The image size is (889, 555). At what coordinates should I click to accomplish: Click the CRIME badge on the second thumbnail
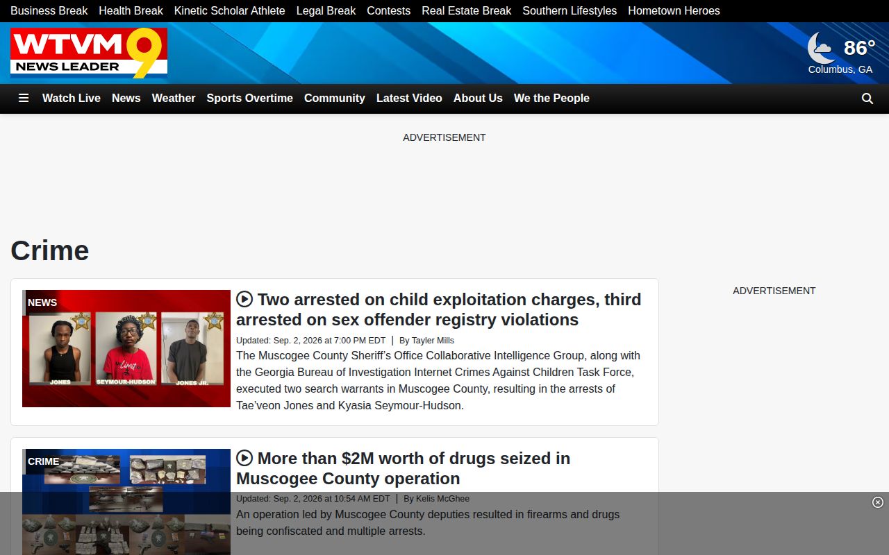pos(43,461)
